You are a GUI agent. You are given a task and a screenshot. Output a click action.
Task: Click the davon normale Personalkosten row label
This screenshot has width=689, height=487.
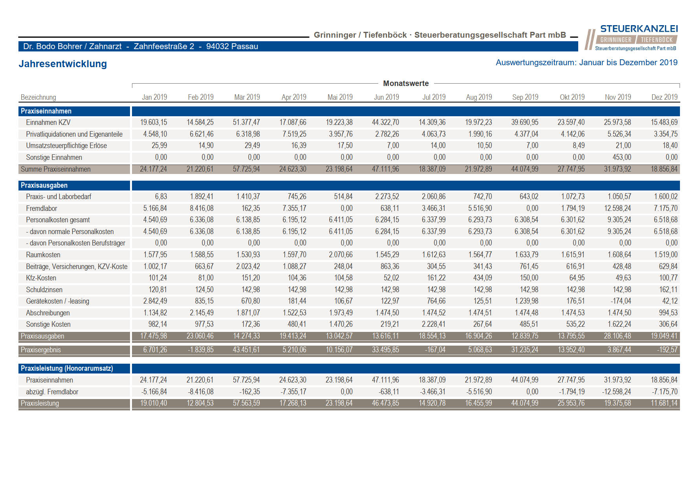click(x=70, y=232)
